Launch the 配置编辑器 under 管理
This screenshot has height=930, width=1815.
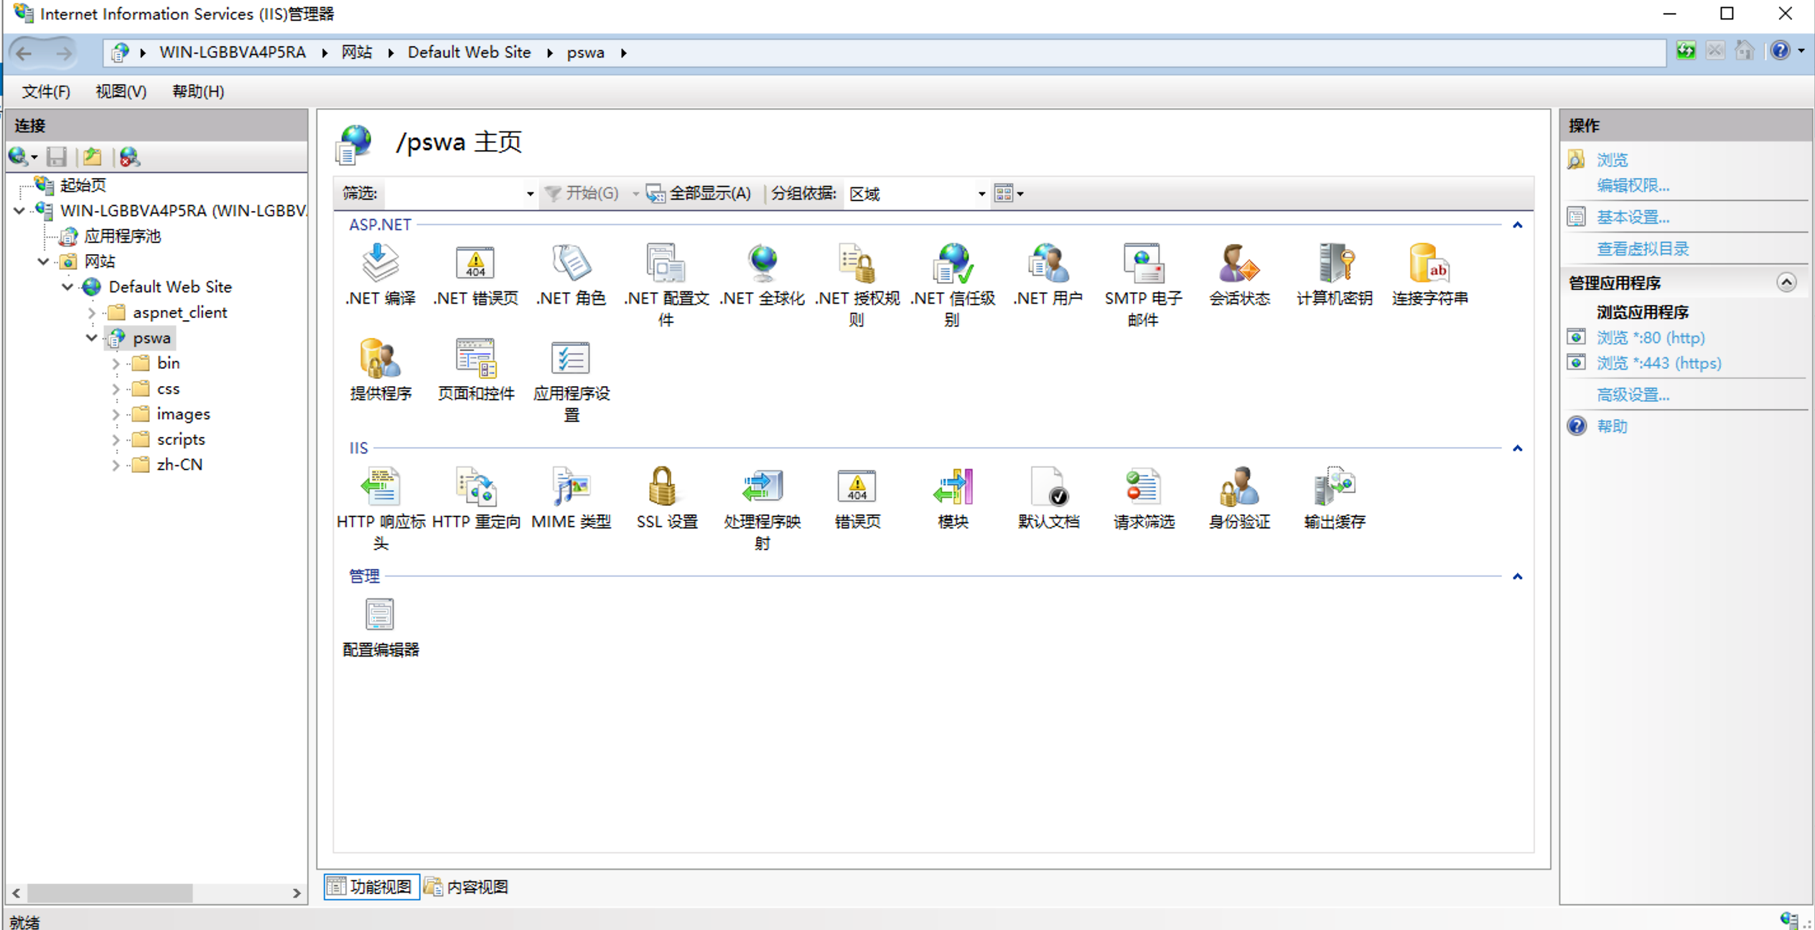pyautogui.click(x=380, y=624)
